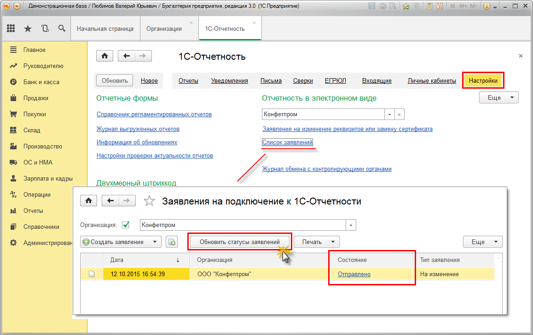
Task: Click home button in Заявления window
Action: 89,201
